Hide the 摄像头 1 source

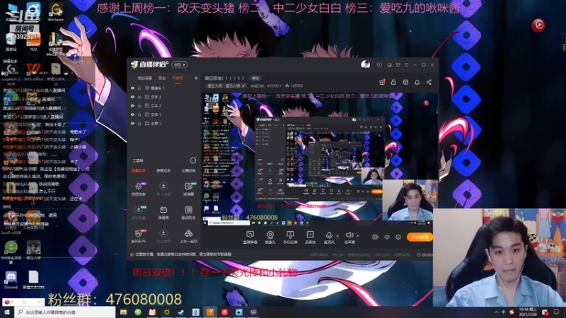tap(132, 88)
